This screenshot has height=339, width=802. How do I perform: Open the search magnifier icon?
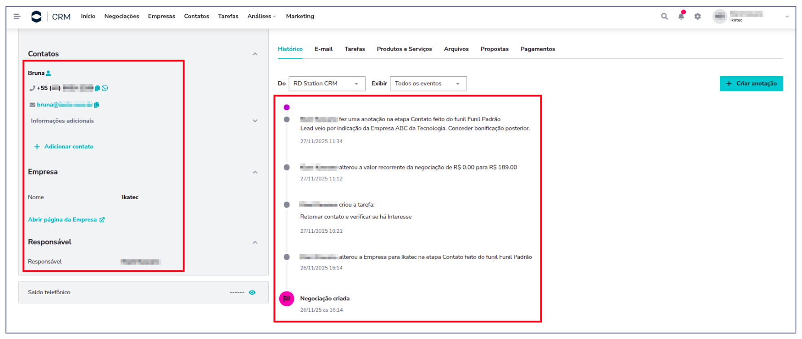[x=664, y=17]
